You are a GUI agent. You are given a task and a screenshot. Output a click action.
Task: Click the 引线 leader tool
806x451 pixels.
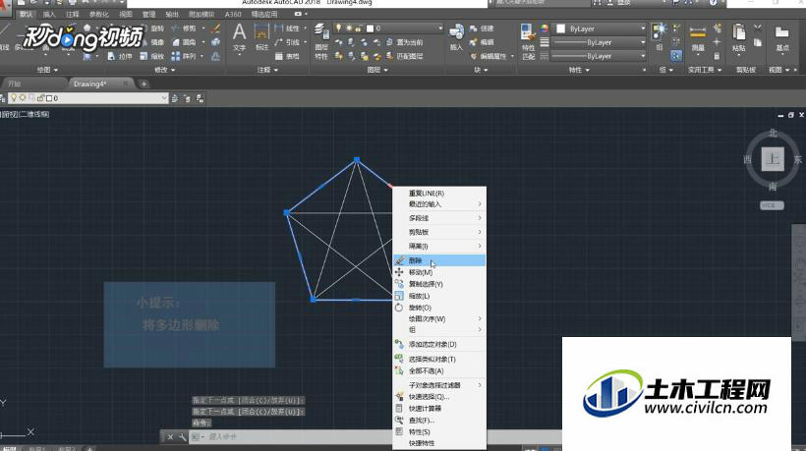(x=287, y=42)
